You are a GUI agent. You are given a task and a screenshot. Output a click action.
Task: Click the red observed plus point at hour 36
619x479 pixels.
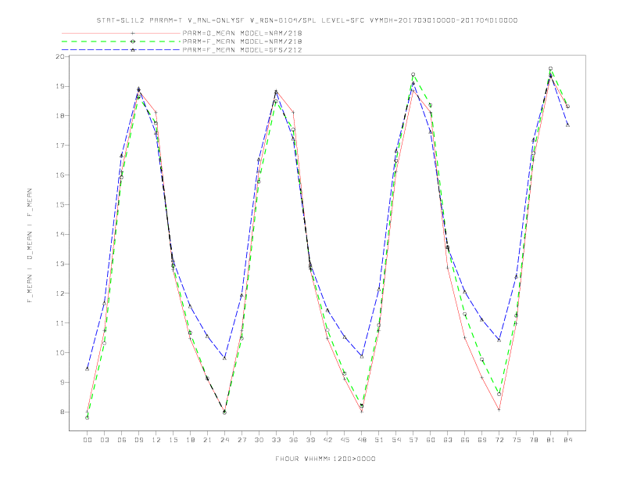point(293,112)
